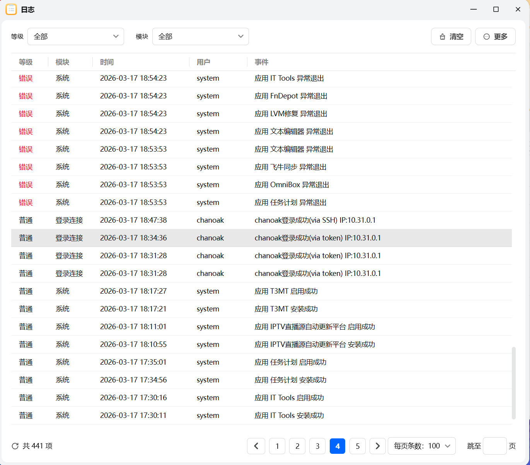The width and height of the screenshot is (530, 465).
Task: Minimize the 日志 window
Action: [474, 9]
